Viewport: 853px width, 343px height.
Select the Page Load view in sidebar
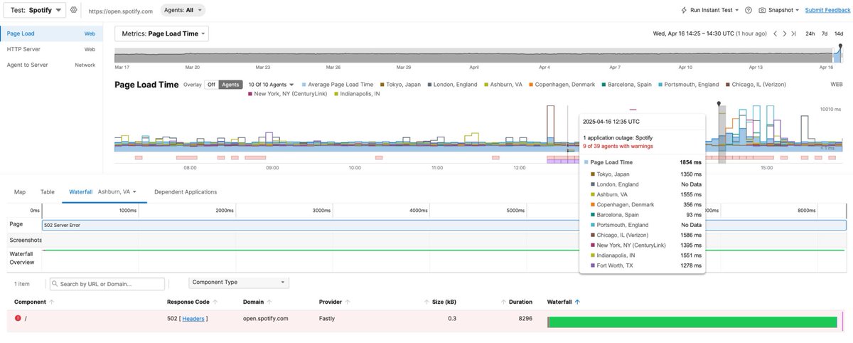[51, 33]
